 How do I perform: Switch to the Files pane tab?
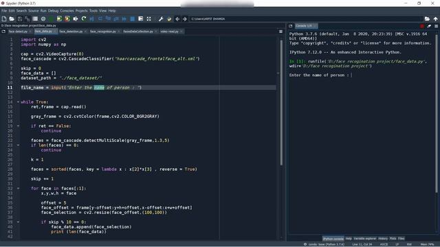401,239
